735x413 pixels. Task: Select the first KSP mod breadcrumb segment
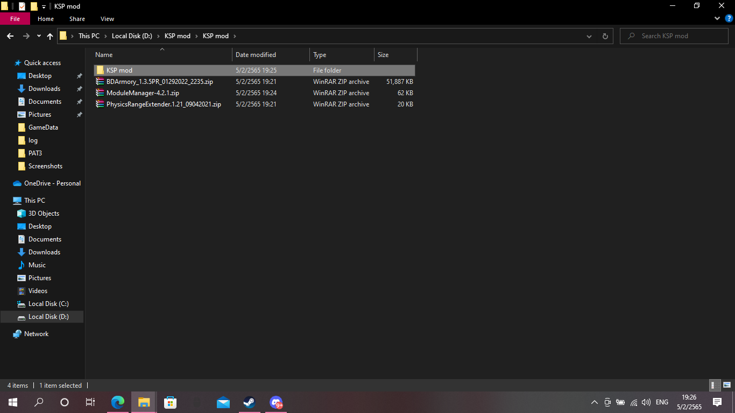178,36
